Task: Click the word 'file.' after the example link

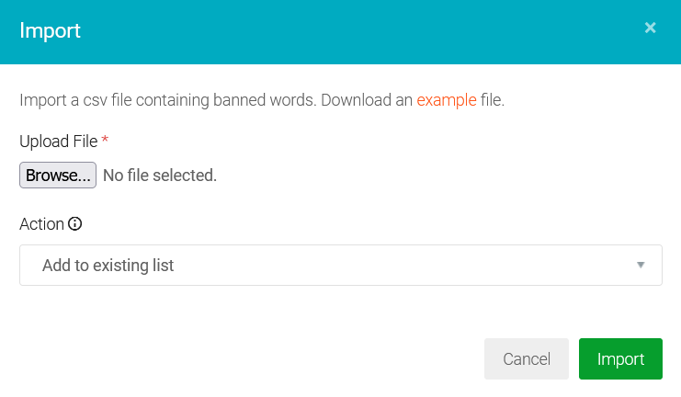Action: [x=493, y=100]
